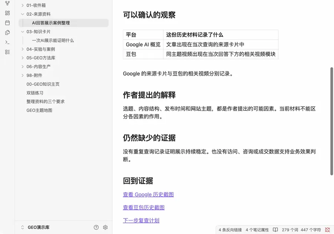Expand the 05-GEO方法库 folder

(22, 58)
